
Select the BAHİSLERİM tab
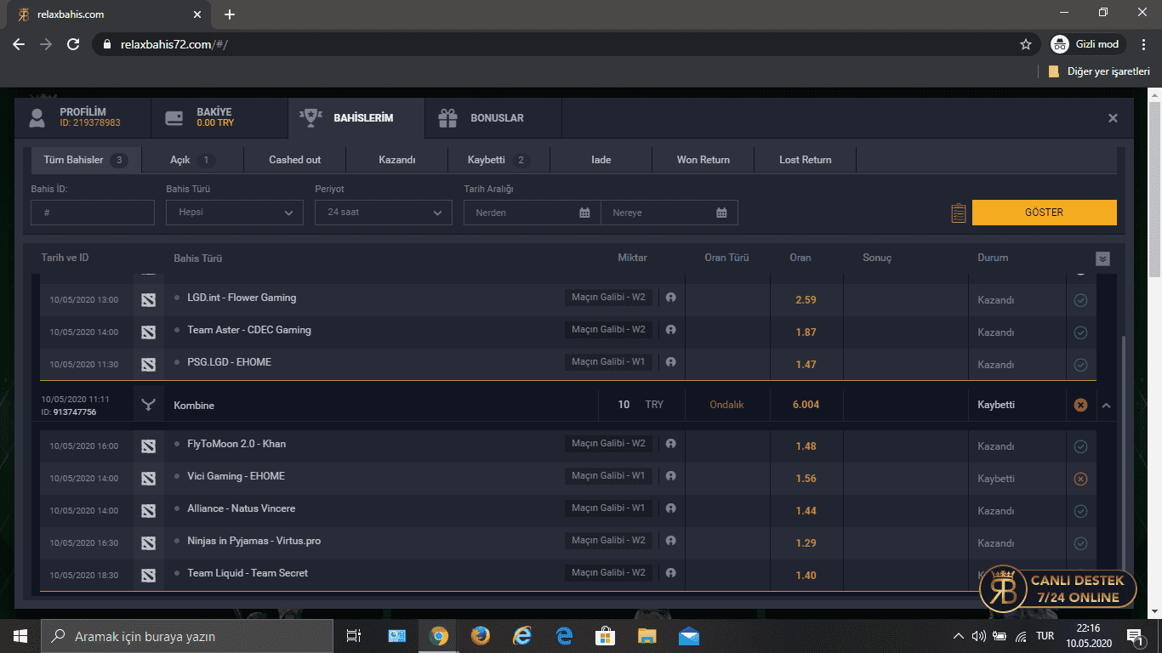[356, 118]
